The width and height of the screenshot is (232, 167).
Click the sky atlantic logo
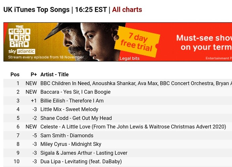tap(22, 51)
